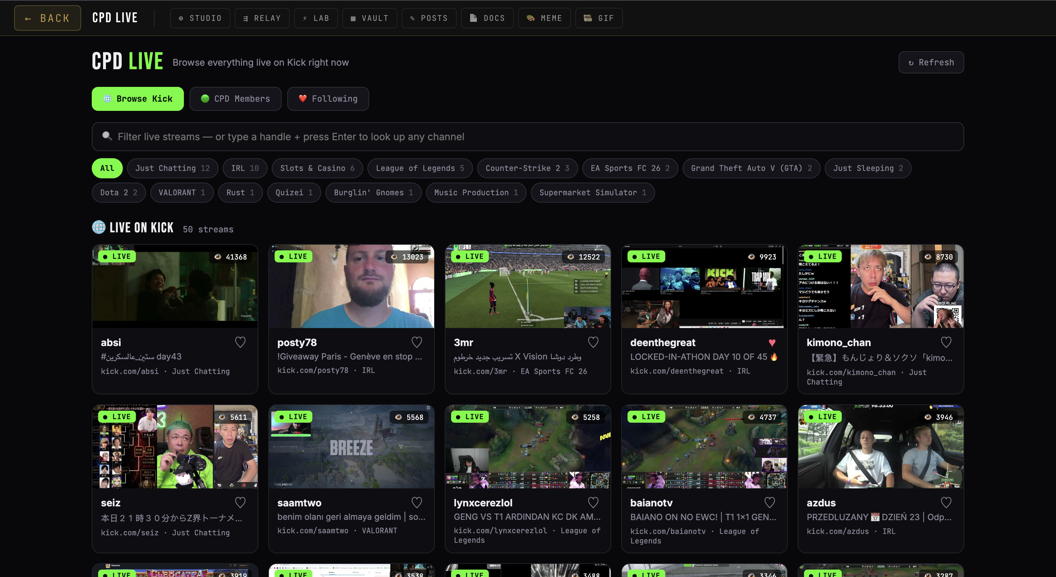Filter by Burglin' Gnomes
The height and width of the screenshot is (577, 1056).
373,193
